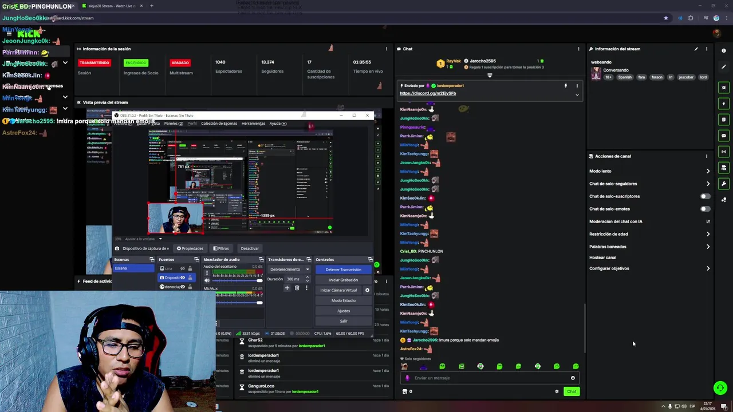The width and height of the screenshot is (733, 412).
Task: Toggle the lock on the Dispositi source in OBS
Action: [190, 278]
